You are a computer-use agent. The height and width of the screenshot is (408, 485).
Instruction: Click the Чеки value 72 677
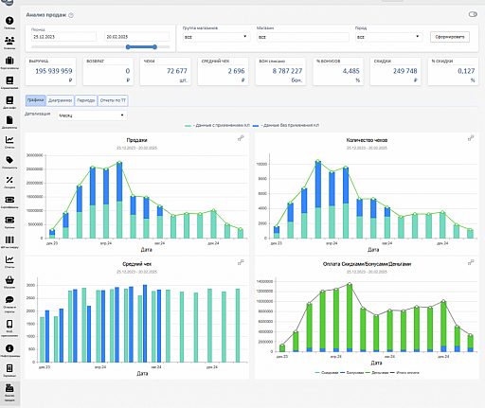tap(177, 71)
